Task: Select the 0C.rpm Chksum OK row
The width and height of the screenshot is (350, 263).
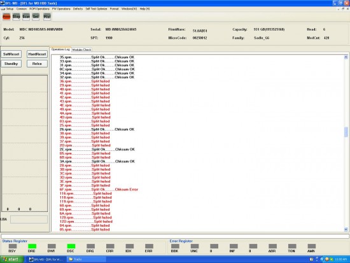Action: [97, 69]
